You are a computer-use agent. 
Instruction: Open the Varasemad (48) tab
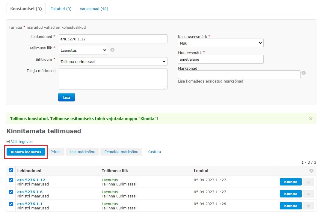[94, 9]
